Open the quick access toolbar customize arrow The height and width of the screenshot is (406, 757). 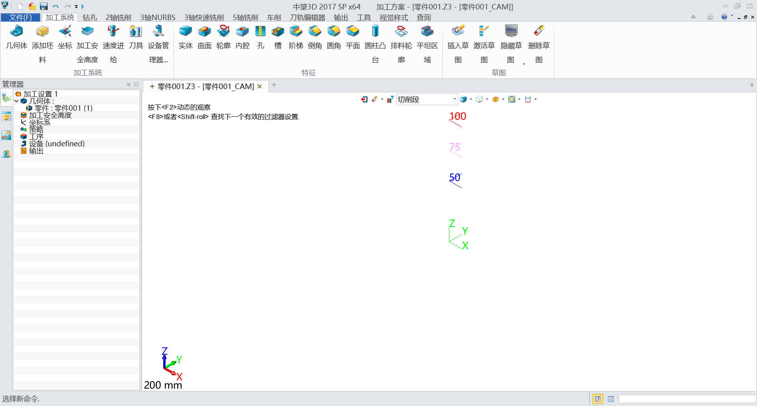tap(76, 7)
